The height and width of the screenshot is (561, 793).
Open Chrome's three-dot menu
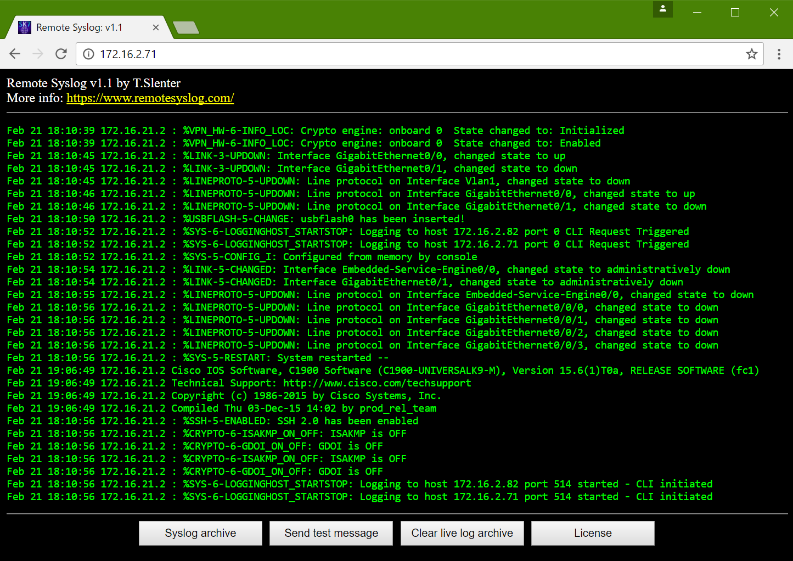tap(779, 53)
